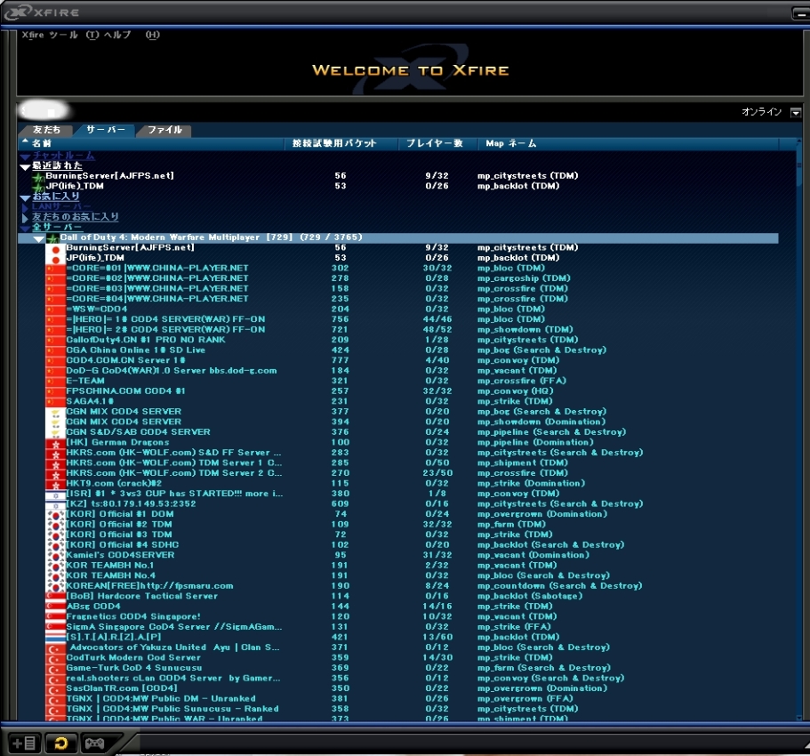The image size is (810, 756).
Task: Click Turkey flag beside Game-Turk CoD 4 Sunucusu
Action: (55, 668)
